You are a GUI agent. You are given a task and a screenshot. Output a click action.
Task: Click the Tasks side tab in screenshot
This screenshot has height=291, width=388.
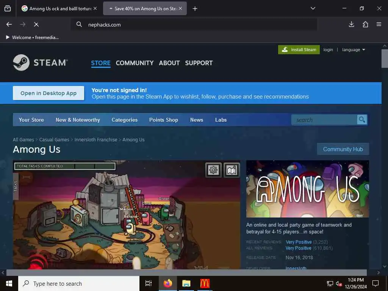pos(16,186)
